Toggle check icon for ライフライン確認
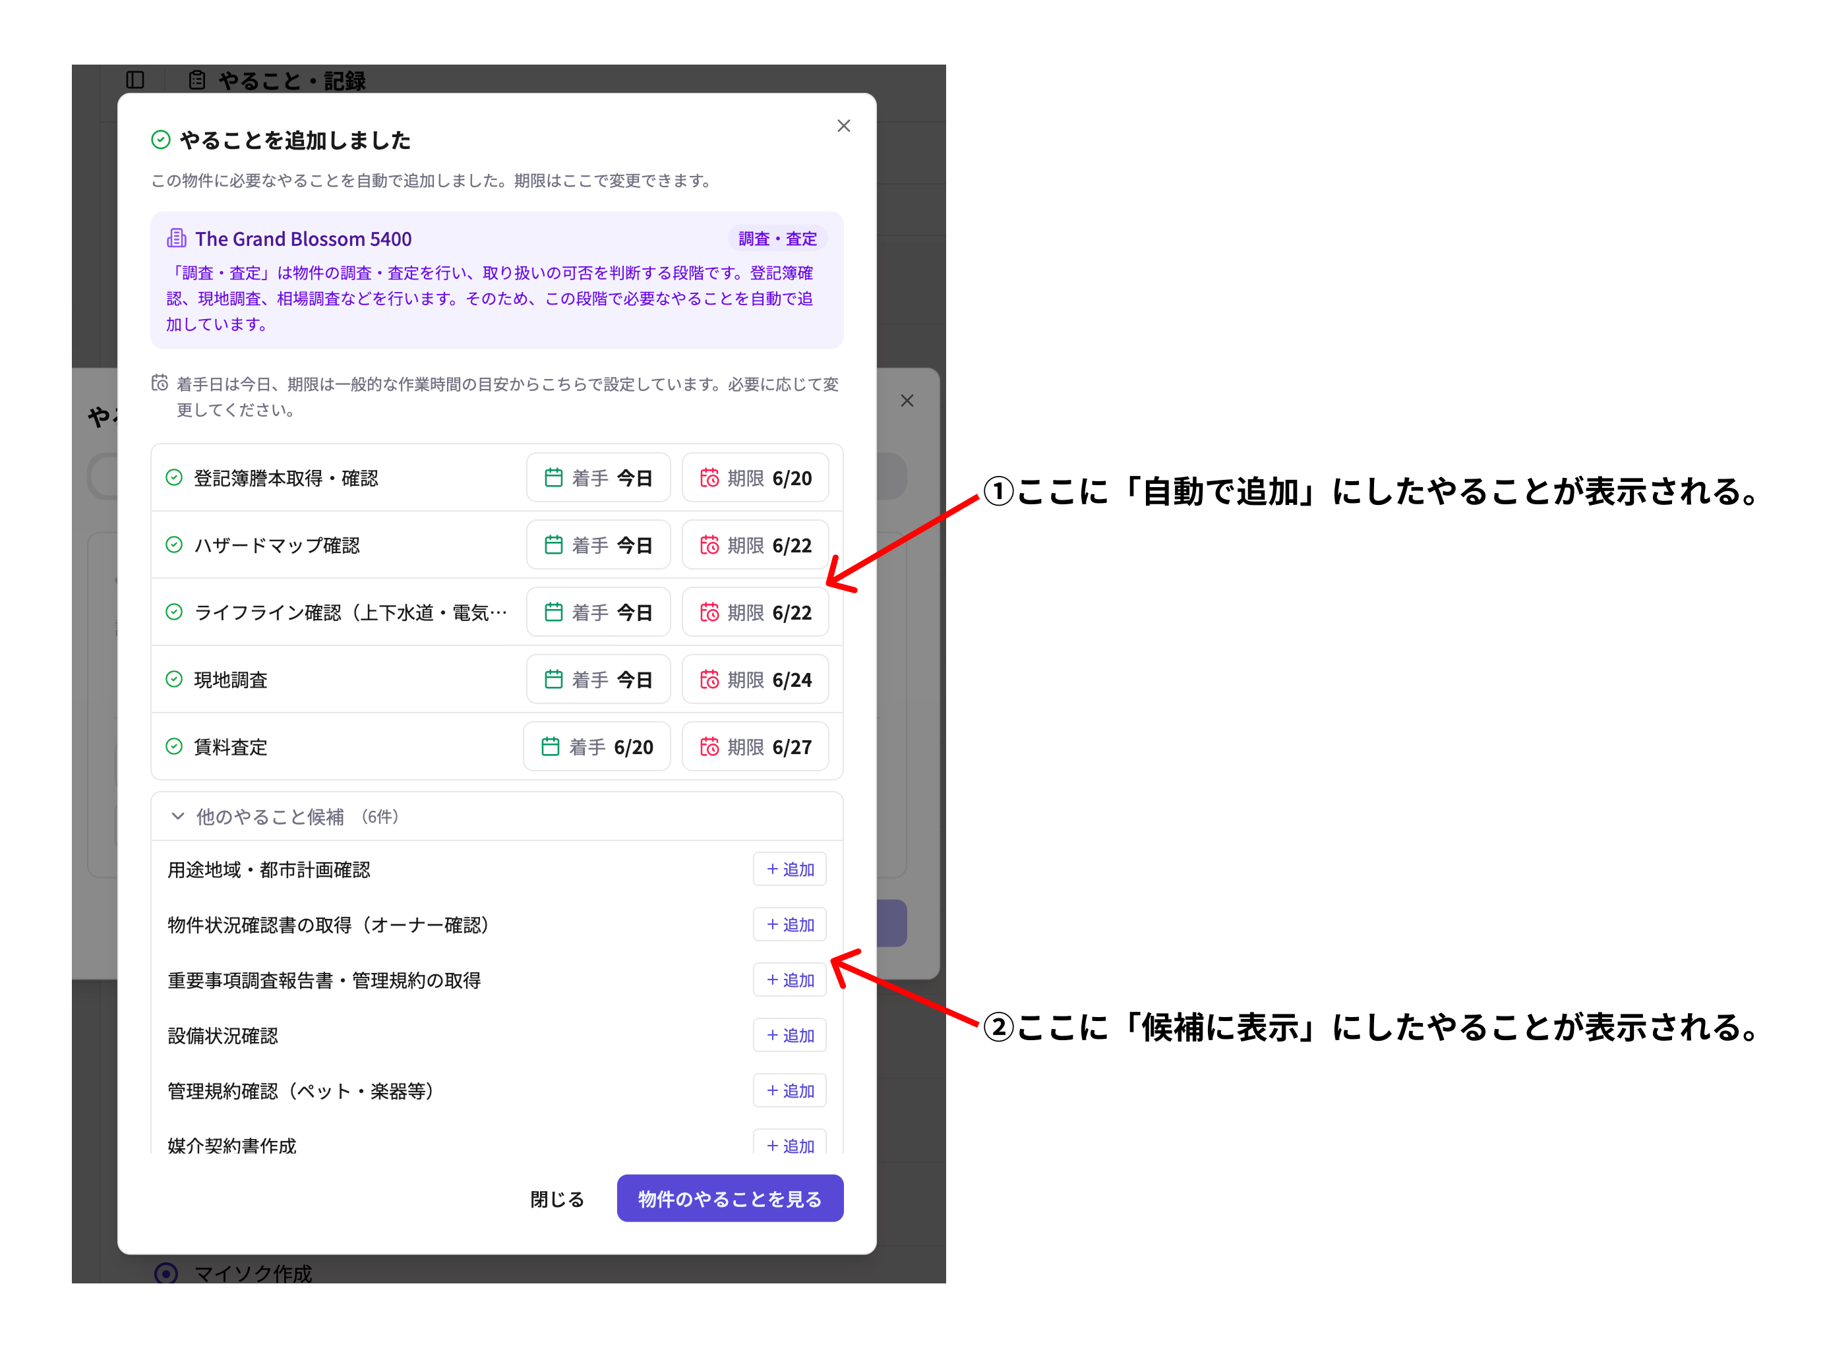This screenshot has width=1827, height=1348. (x=174, y=612)
